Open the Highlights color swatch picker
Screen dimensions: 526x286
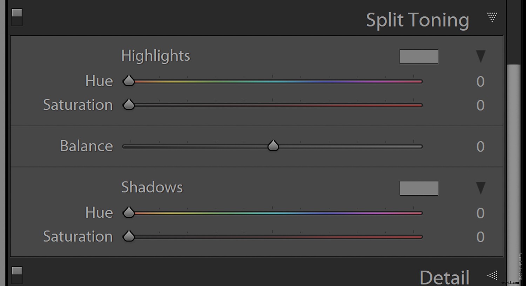pos(419,56)
